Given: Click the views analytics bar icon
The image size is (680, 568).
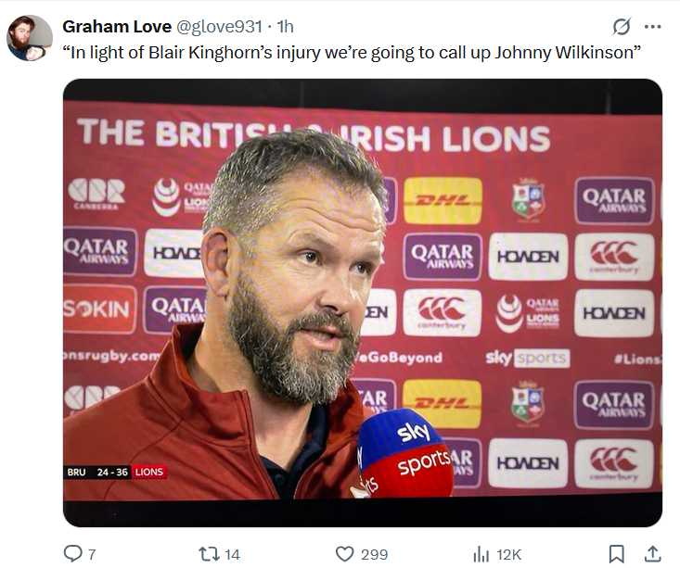Looking at the screenshot, I should tap(481, 553).
